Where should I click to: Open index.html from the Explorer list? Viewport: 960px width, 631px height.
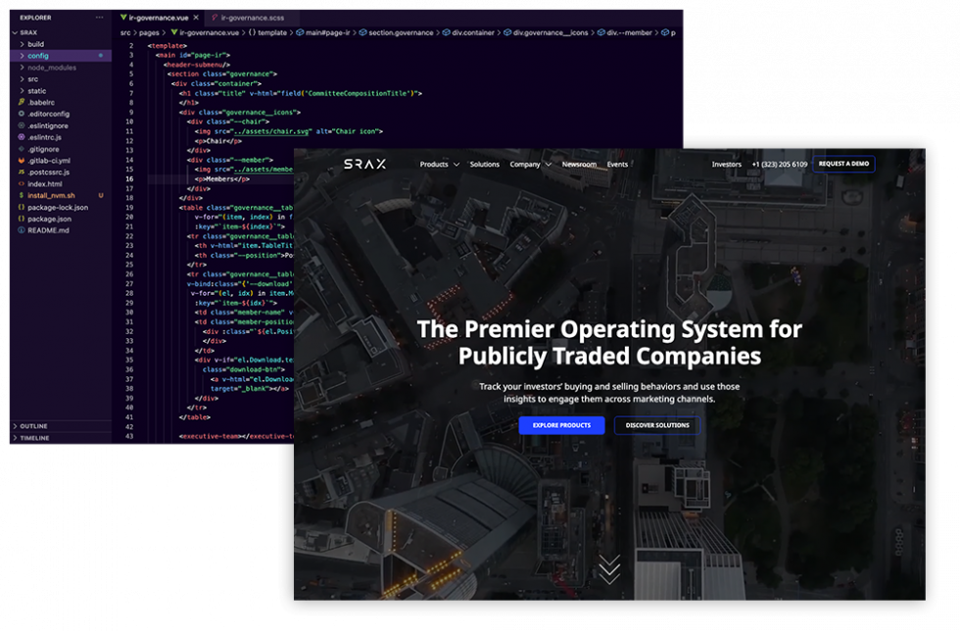(44, 183)
